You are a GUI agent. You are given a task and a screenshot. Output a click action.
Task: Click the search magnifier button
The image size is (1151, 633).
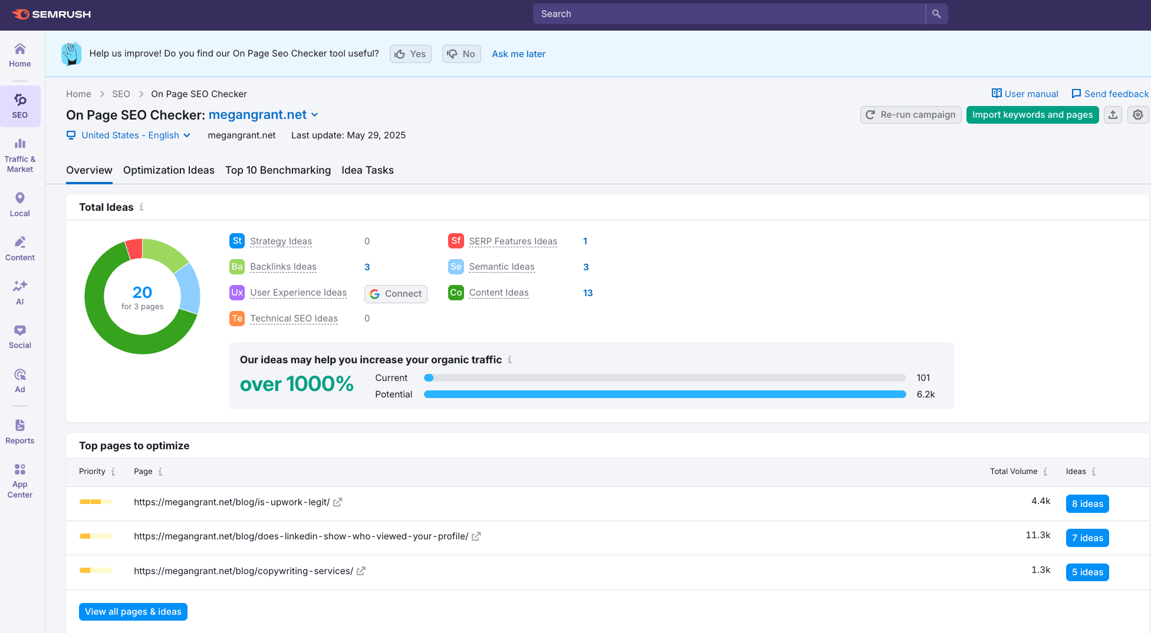pyautogui.click(x=936, y=14)
